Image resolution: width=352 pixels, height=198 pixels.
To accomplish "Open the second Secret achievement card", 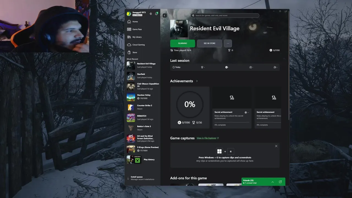I will 268,108.
